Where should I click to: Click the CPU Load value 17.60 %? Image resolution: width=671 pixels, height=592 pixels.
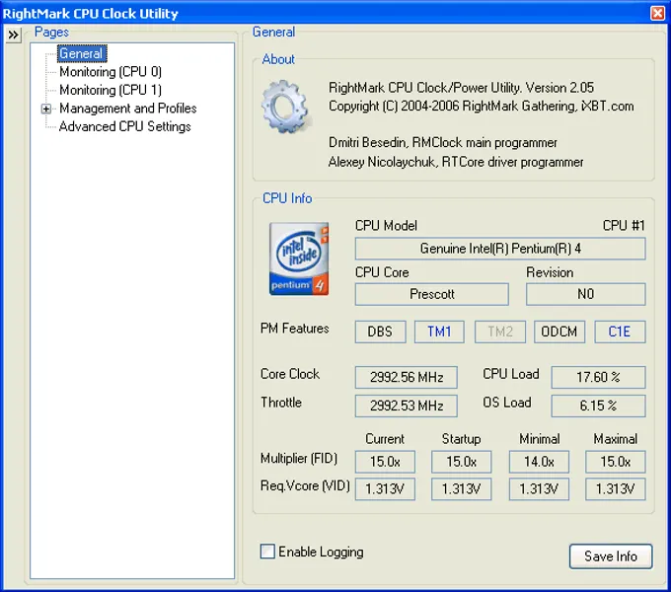[x=598, y=377]
